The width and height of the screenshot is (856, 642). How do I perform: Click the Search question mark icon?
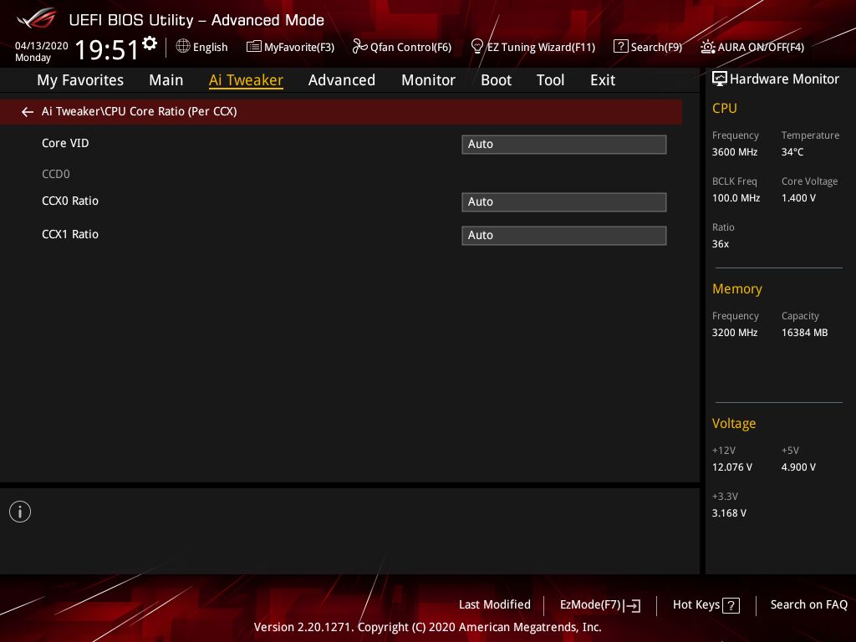[x=621, y=47]
